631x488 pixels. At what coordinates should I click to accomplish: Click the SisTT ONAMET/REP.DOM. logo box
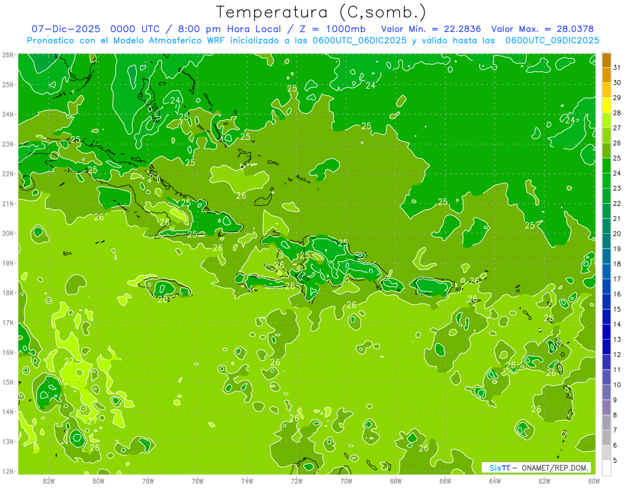pyautogui.click(x=536, y=467)
